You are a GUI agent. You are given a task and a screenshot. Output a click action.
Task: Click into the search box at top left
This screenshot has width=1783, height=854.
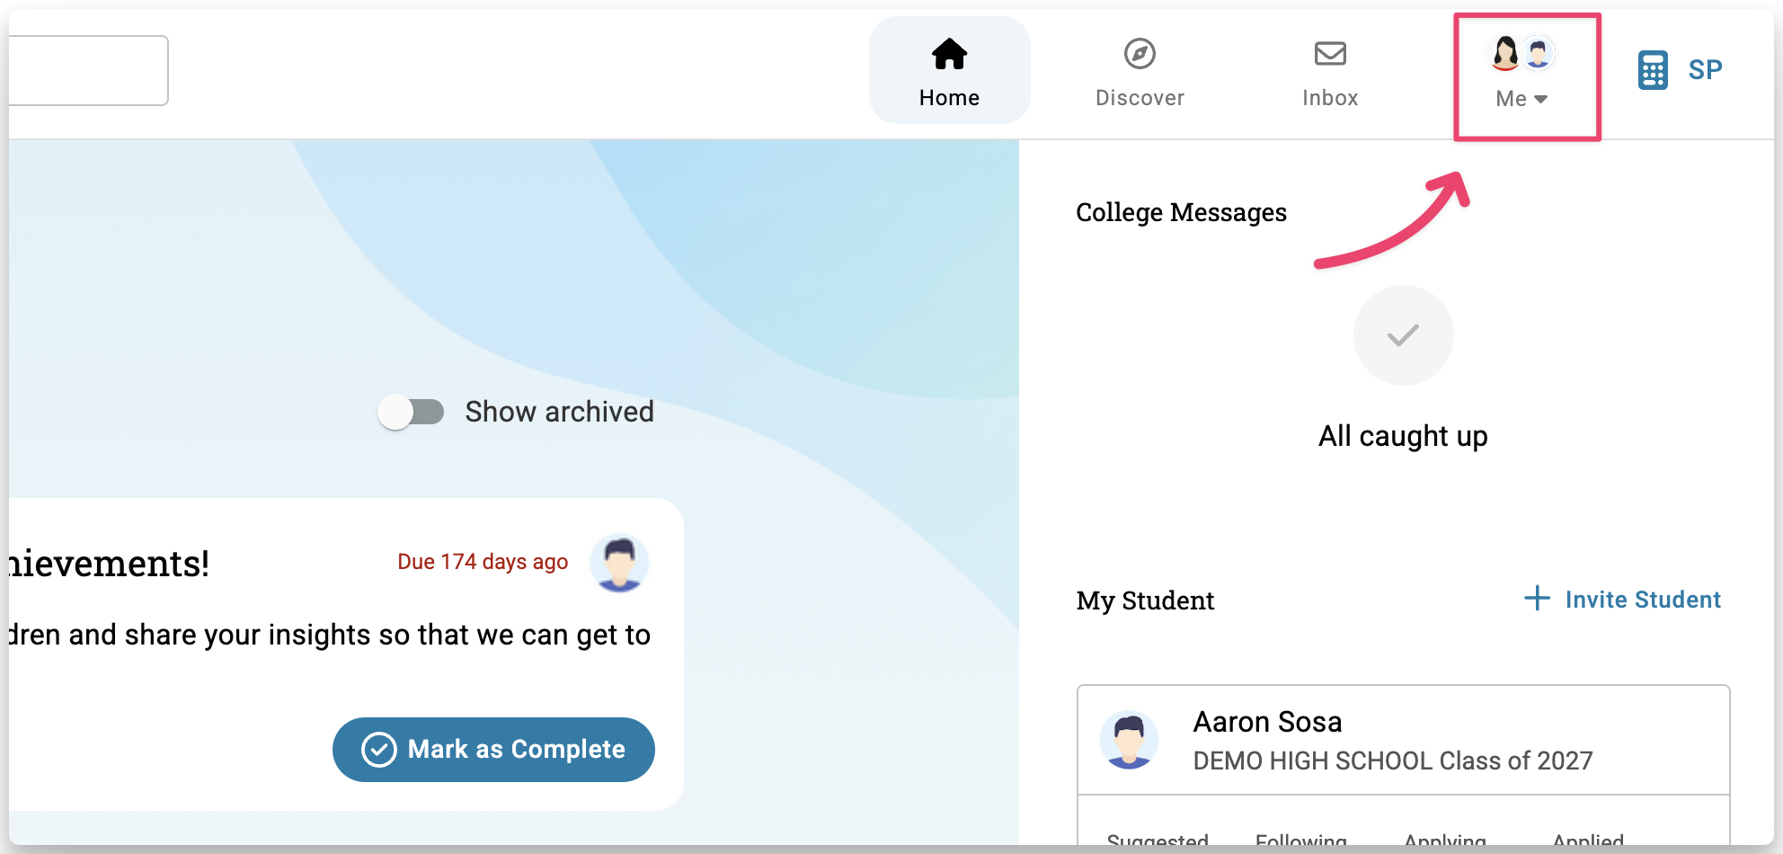point(88,70)
